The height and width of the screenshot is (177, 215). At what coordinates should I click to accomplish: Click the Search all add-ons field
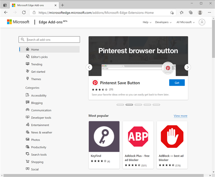click(x=49, y=40)
